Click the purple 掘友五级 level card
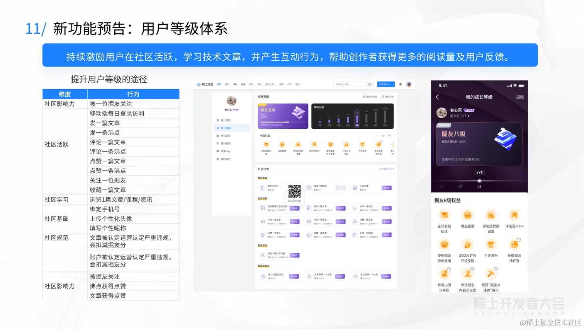 tap(283, 116)
